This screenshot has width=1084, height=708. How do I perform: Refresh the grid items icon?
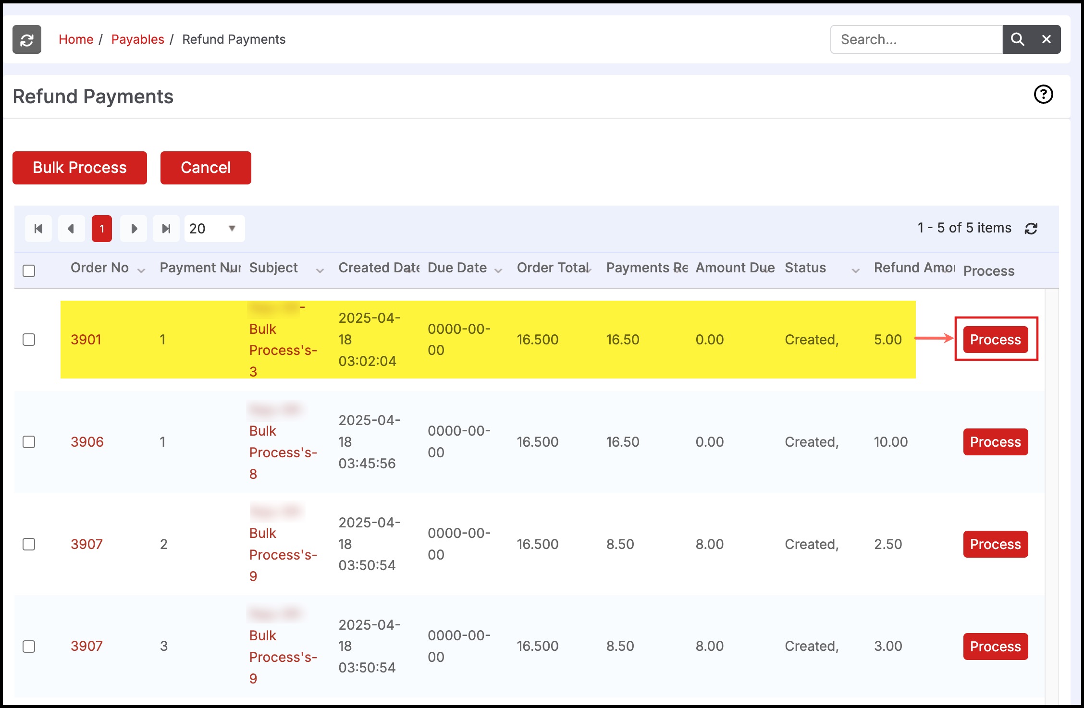tap(1031, 229)
